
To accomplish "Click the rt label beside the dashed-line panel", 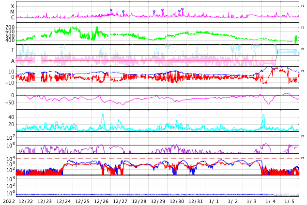I will 302,158.
